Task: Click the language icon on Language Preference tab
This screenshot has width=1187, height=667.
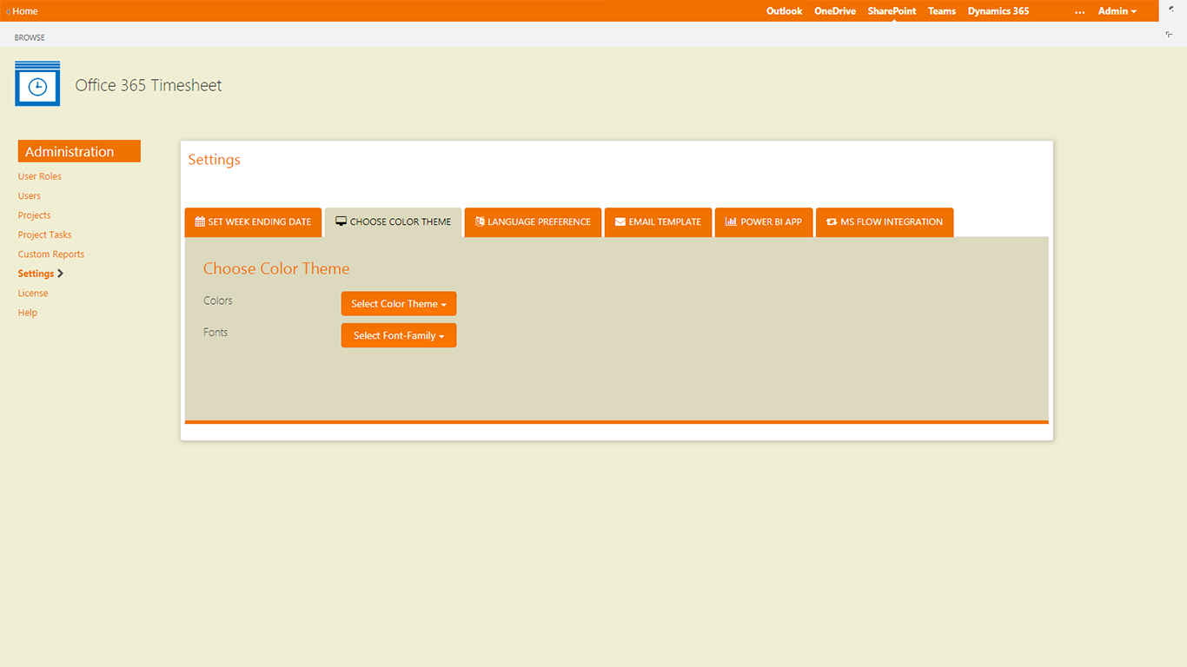Action: tap(480, 221)
